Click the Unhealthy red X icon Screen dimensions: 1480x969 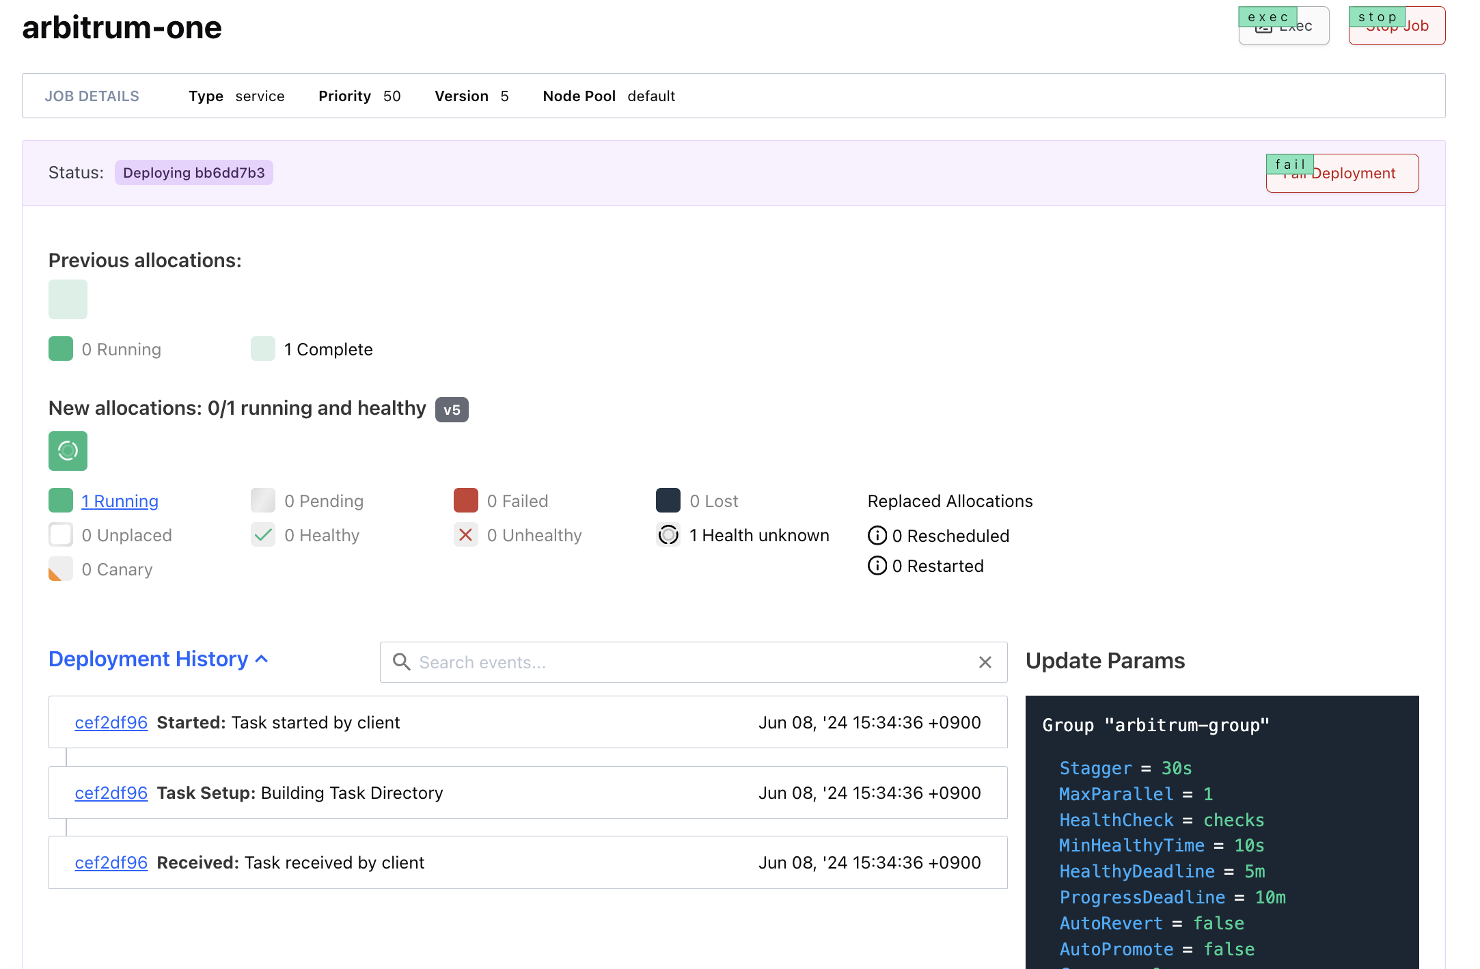click(465, 535)
